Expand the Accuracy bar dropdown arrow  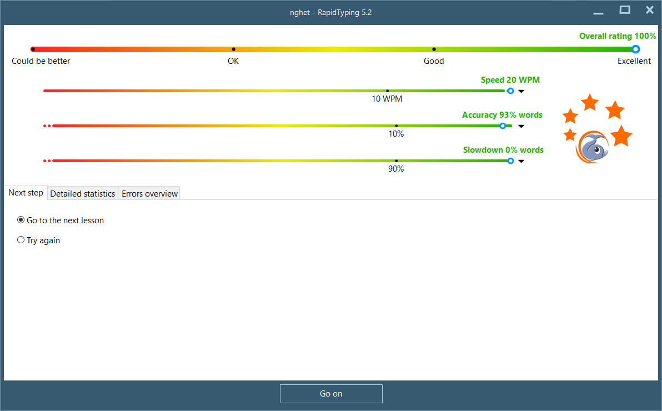pos(521,126)
